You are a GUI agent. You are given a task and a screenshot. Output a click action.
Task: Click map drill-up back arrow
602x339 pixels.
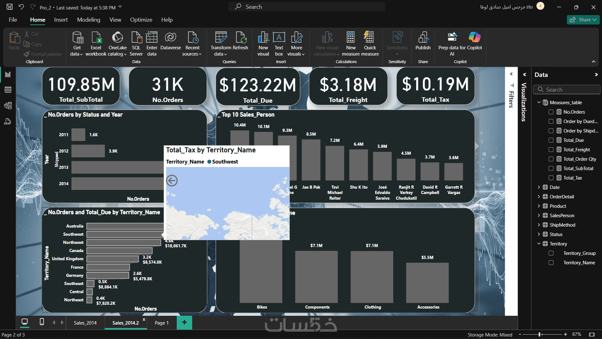pos(172,180)
